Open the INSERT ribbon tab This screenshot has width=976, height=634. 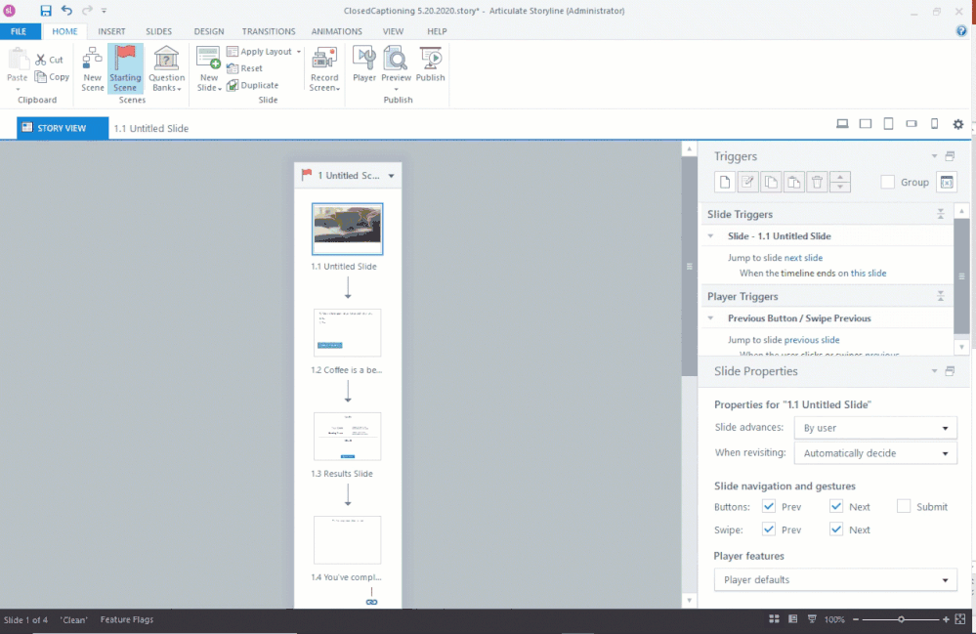(111, 31)
